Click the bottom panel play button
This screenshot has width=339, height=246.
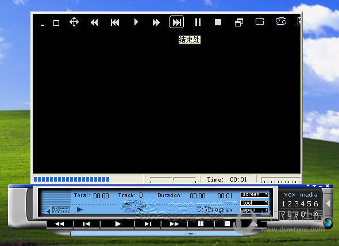tap(117, 224)
